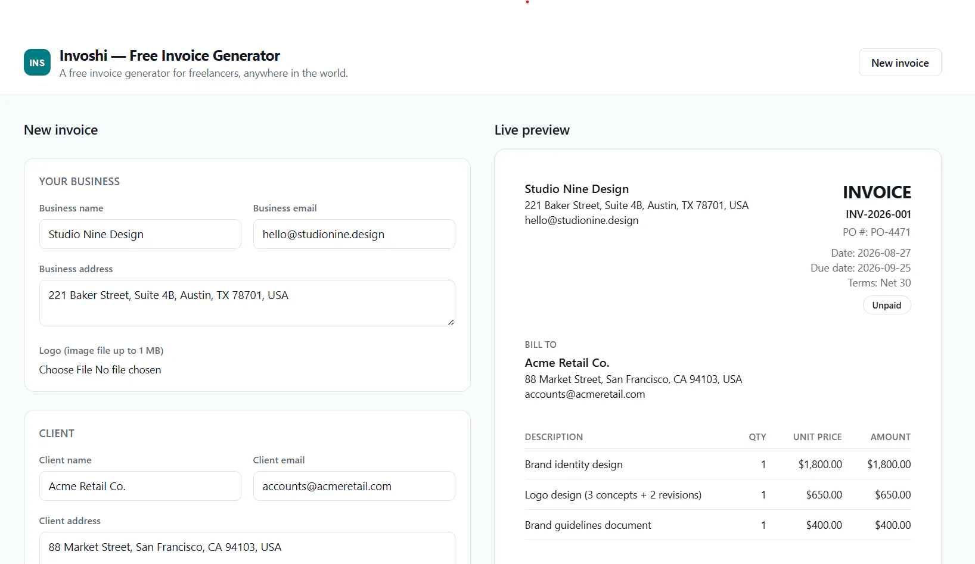Screen dimensions: 975x564
Task: Click the Business name input field
Action: click(x=140, y=234)
